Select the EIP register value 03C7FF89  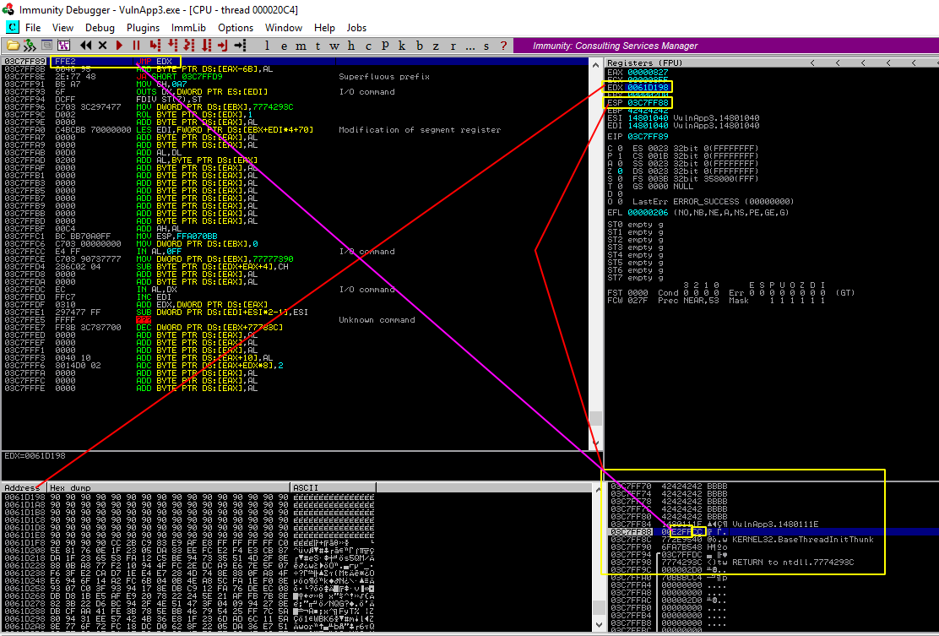pyautogui.click(x=648, y=137)
